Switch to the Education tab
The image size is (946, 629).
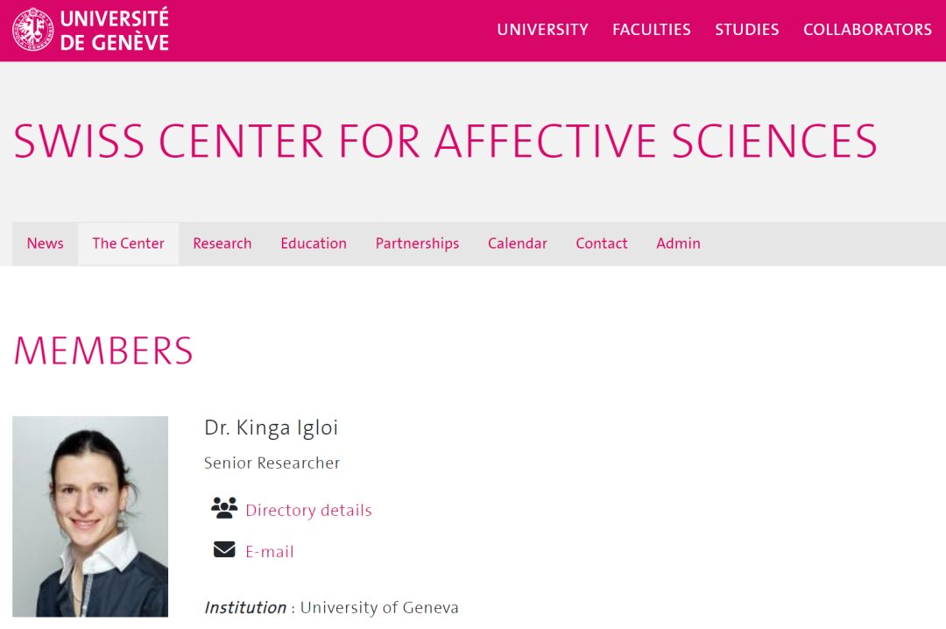coord(314,244)
